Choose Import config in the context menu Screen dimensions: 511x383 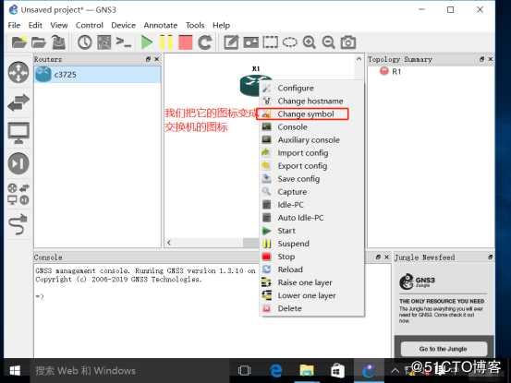[x=312, y=152]
